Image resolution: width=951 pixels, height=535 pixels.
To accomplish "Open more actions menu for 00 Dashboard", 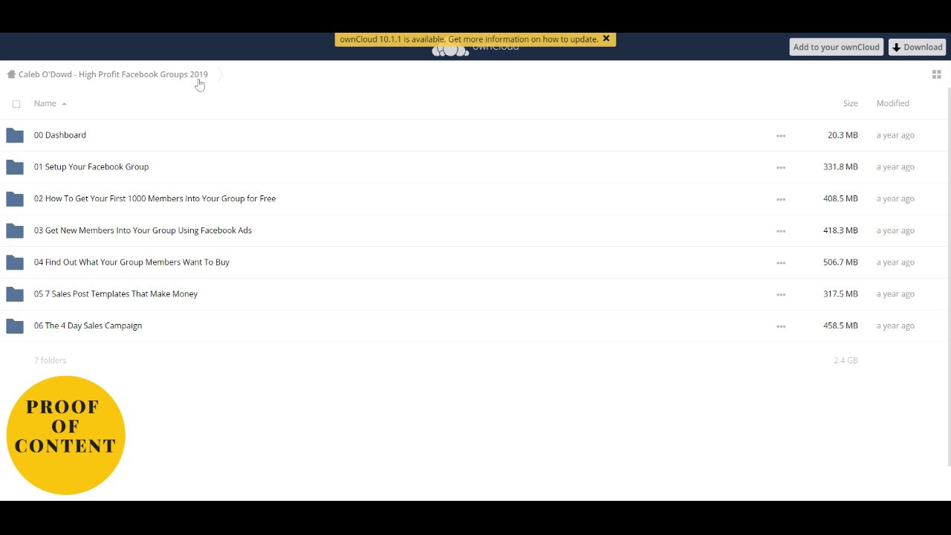I will pyautogui.click(x=781, y=136).
